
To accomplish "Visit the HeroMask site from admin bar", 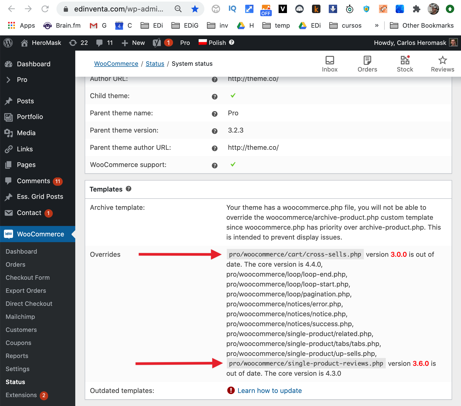I will [41, 43].
